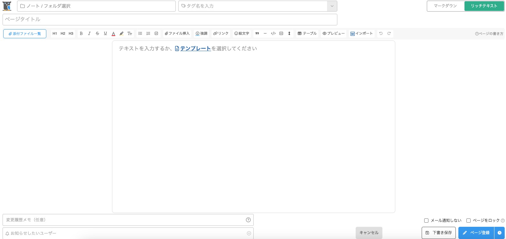Screen dimensions: 506x239
Task: Open the ノート / フォルダ選択 selector
Action: tap(96, 6)
